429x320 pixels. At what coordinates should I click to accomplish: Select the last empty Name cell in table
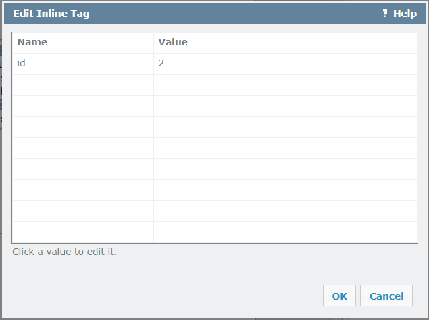point(82,231)
